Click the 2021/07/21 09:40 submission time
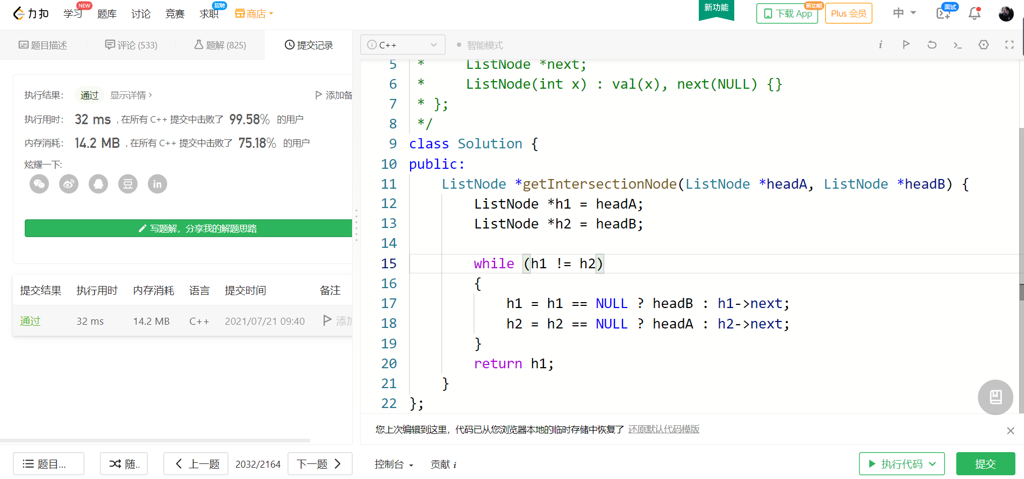Viewport: 1024px width, 479px height. coord(264,321)
